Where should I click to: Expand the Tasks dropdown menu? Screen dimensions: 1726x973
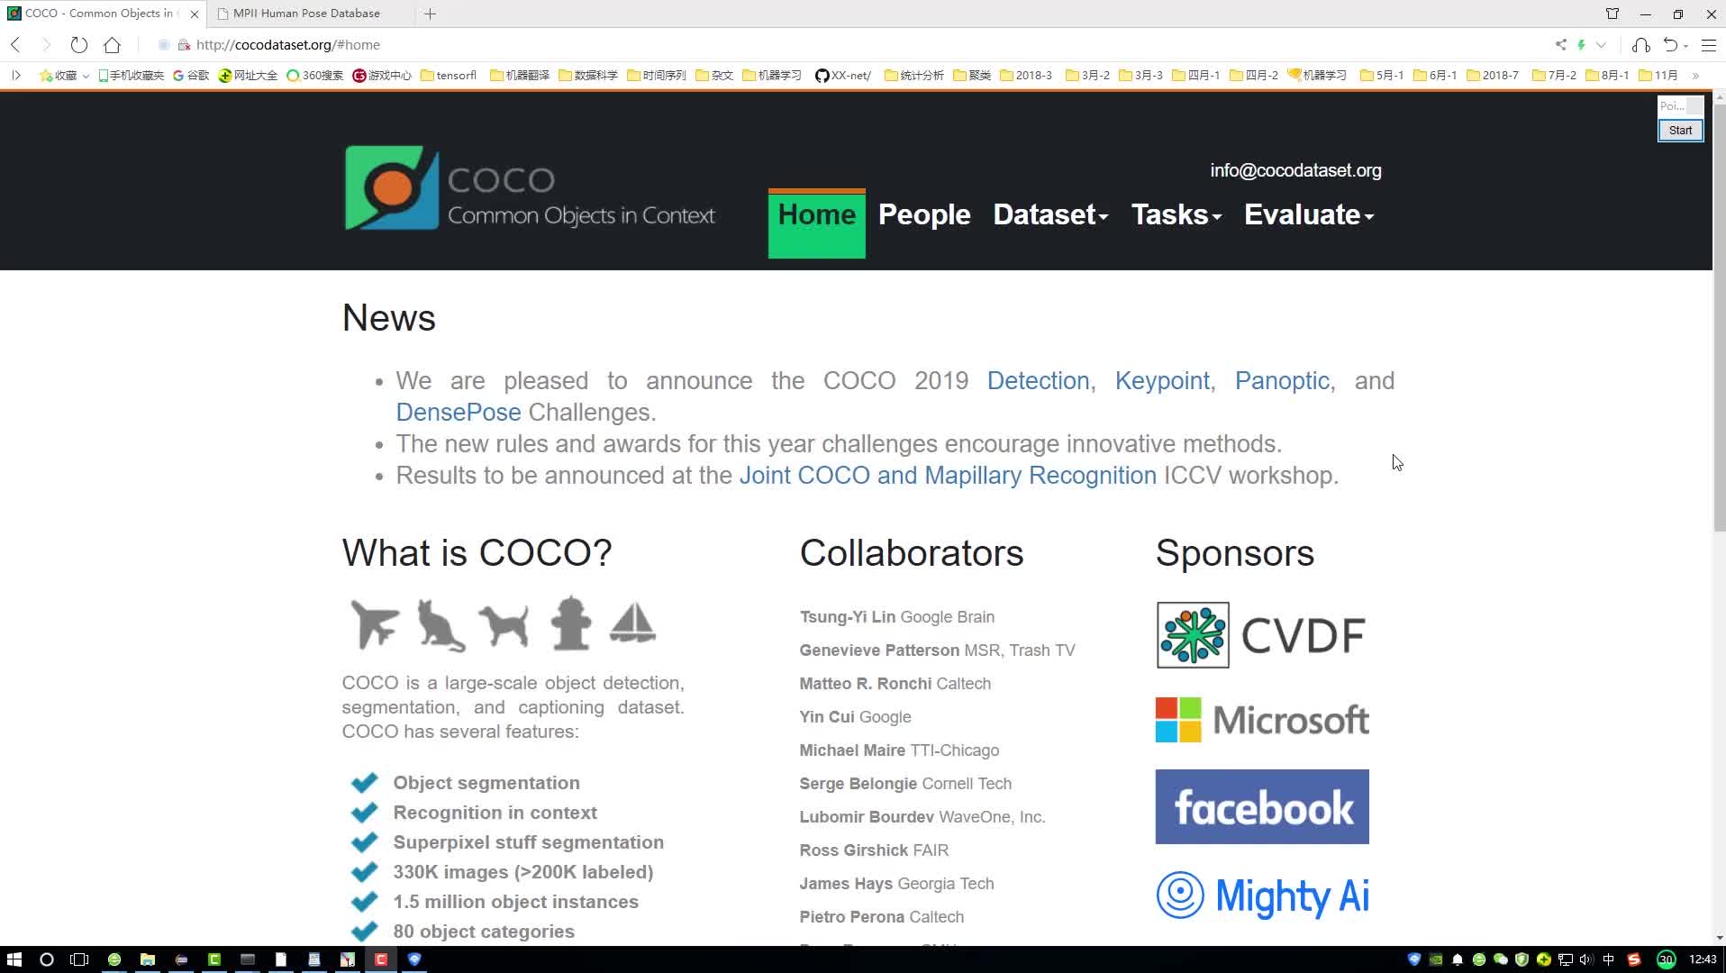(x=1176, y=215)
